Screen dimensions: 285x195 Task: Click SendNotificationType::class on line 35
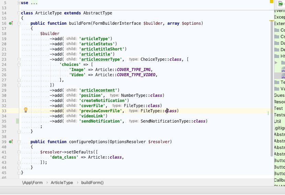[x=173, y=121]
